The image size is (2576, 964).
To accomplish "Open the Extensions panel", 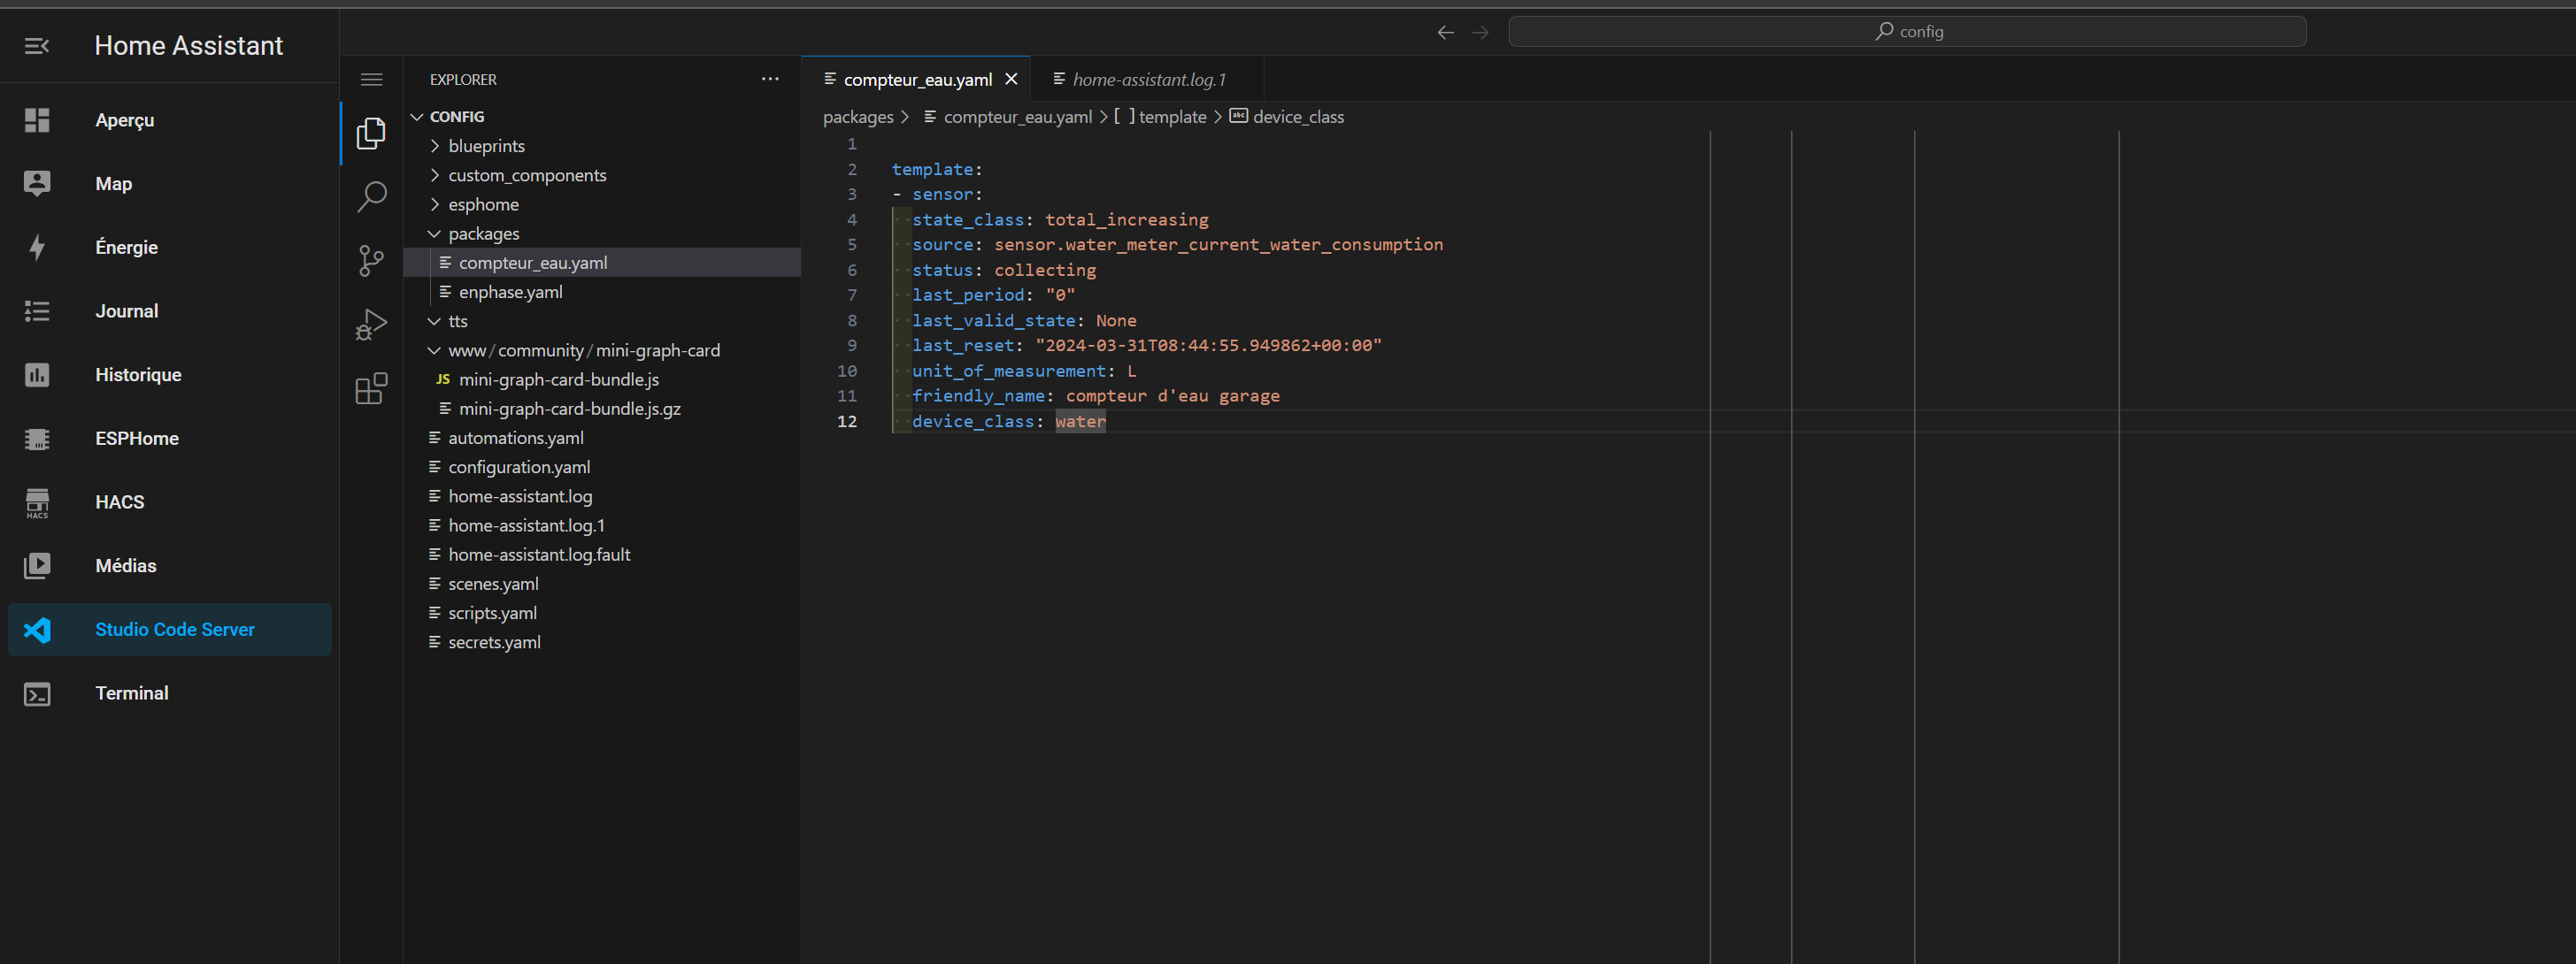I will (x=371, y=388).
